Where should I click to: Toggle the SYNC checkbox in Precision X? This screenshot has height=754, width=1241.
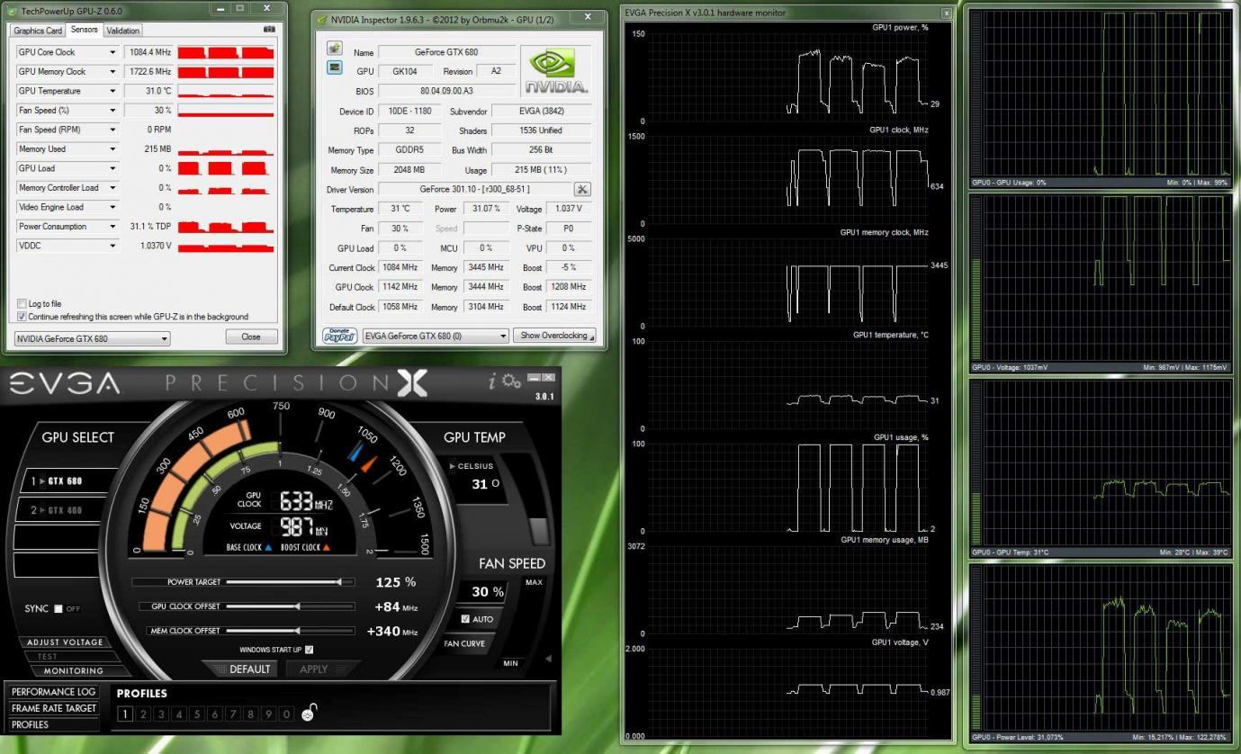click(x=58, y=609)
